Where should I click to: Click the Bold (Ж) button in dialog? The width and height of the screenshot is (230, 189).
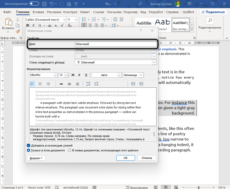coord(73,75)
